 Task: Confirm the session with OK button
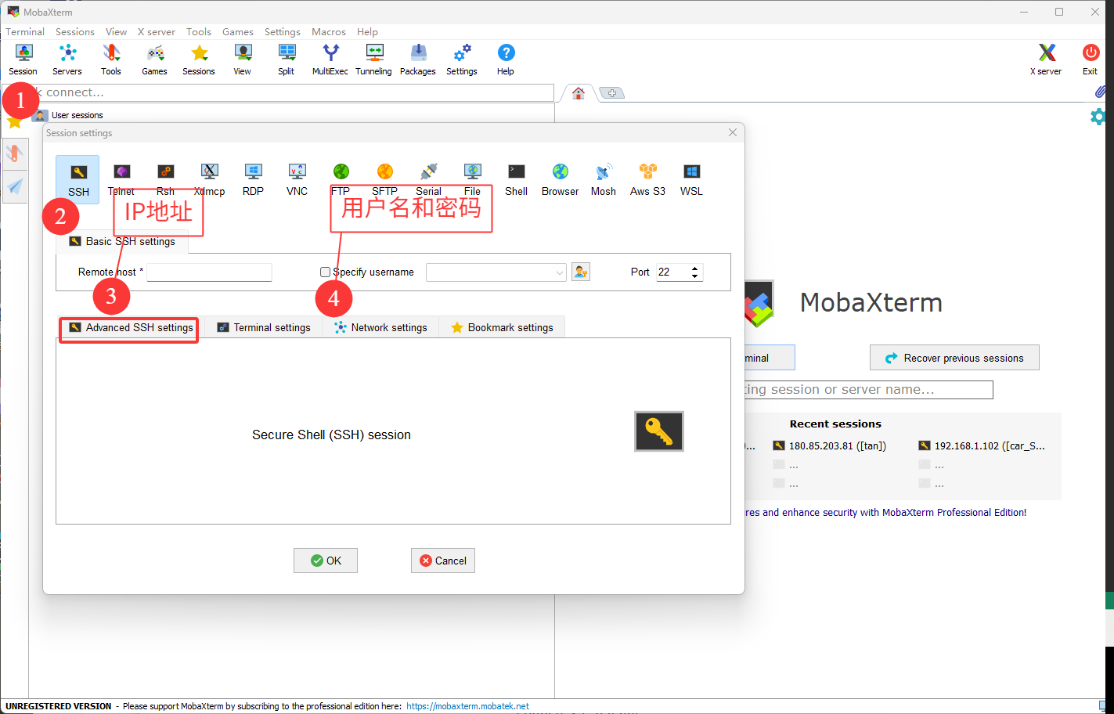coord(326,561)
